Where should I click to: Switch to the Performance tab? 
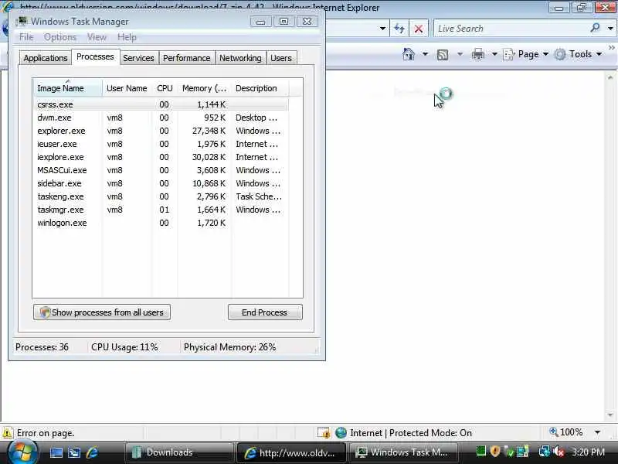[186, 58]
